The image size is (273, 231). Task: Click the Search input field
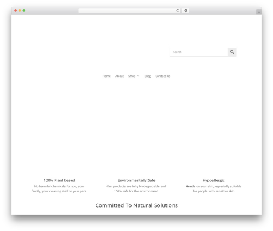click(199, 52)
